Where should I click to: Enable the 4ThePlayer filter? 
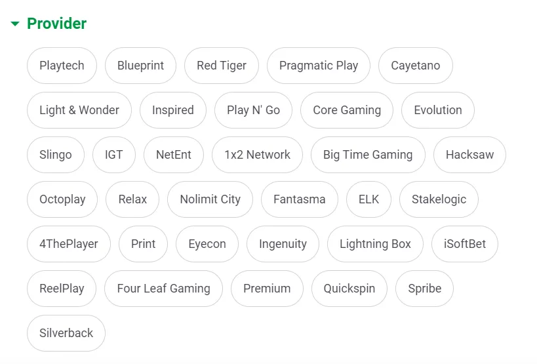point(69,244)
